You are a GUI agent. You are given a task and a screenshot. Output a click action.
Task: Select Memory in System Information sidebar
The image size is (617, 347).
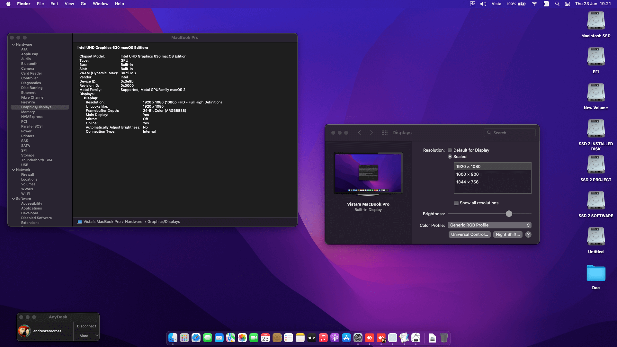pyautogui.click(x=28, y=112)
